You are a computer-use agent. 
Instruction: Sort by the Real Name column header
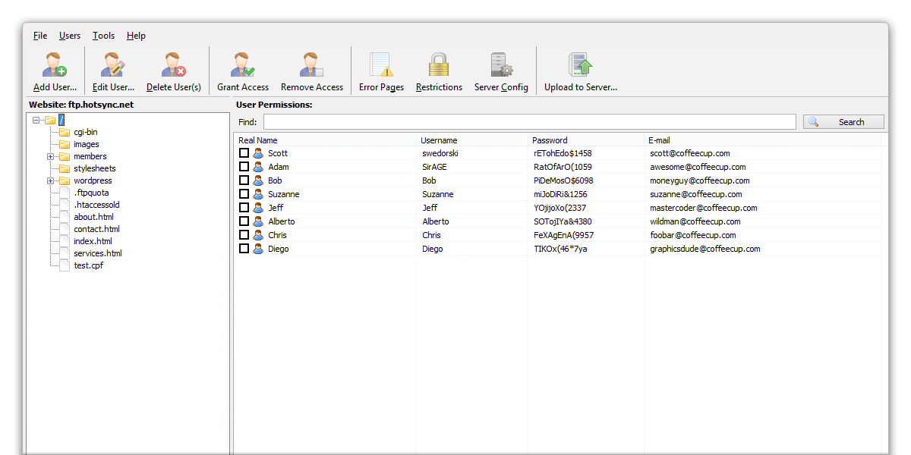[326, 140]
